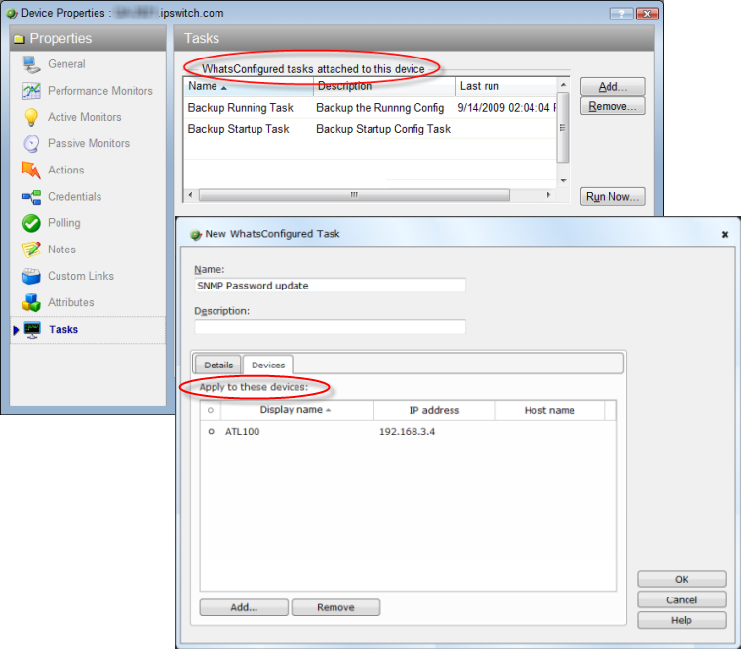Select the Active Monitors lightbulb icon

click(31, 117)
